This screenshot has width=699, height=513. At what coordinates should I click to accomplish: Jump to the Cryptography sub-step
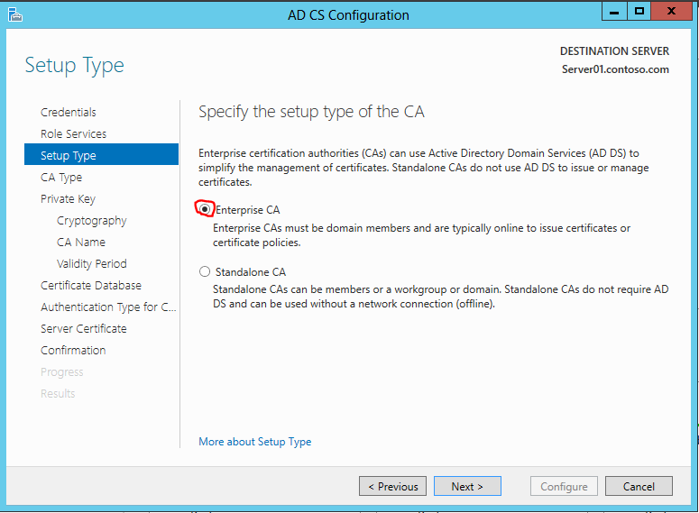[x=91, y=220]
